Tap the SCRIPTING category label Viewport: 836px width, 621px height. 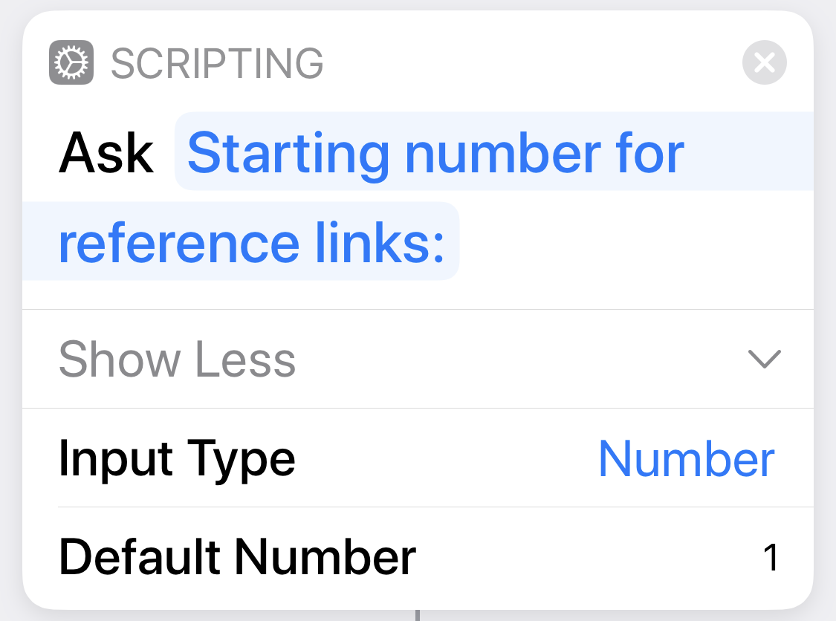(216, 63)
